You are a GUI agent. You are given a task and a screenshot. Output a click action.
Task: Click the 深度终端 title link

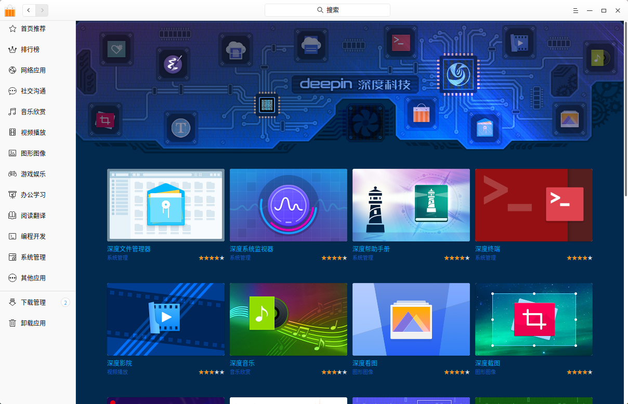488,249
